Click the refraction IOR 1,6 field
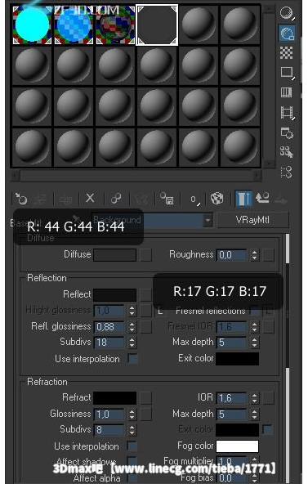This screenshot has height=484, width=308. click(232, 398)
